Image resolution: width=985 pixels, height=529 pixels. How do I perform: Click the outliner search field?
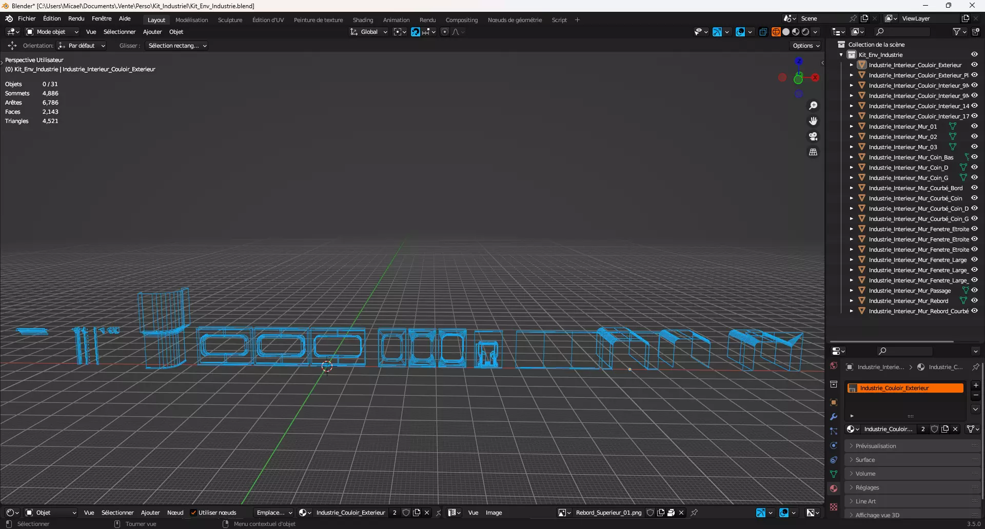903,32
